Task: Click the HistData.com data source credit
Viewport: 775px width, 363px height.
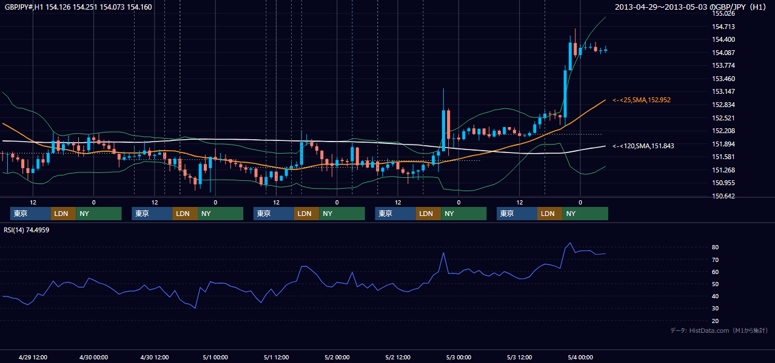Action: (719, 330)
